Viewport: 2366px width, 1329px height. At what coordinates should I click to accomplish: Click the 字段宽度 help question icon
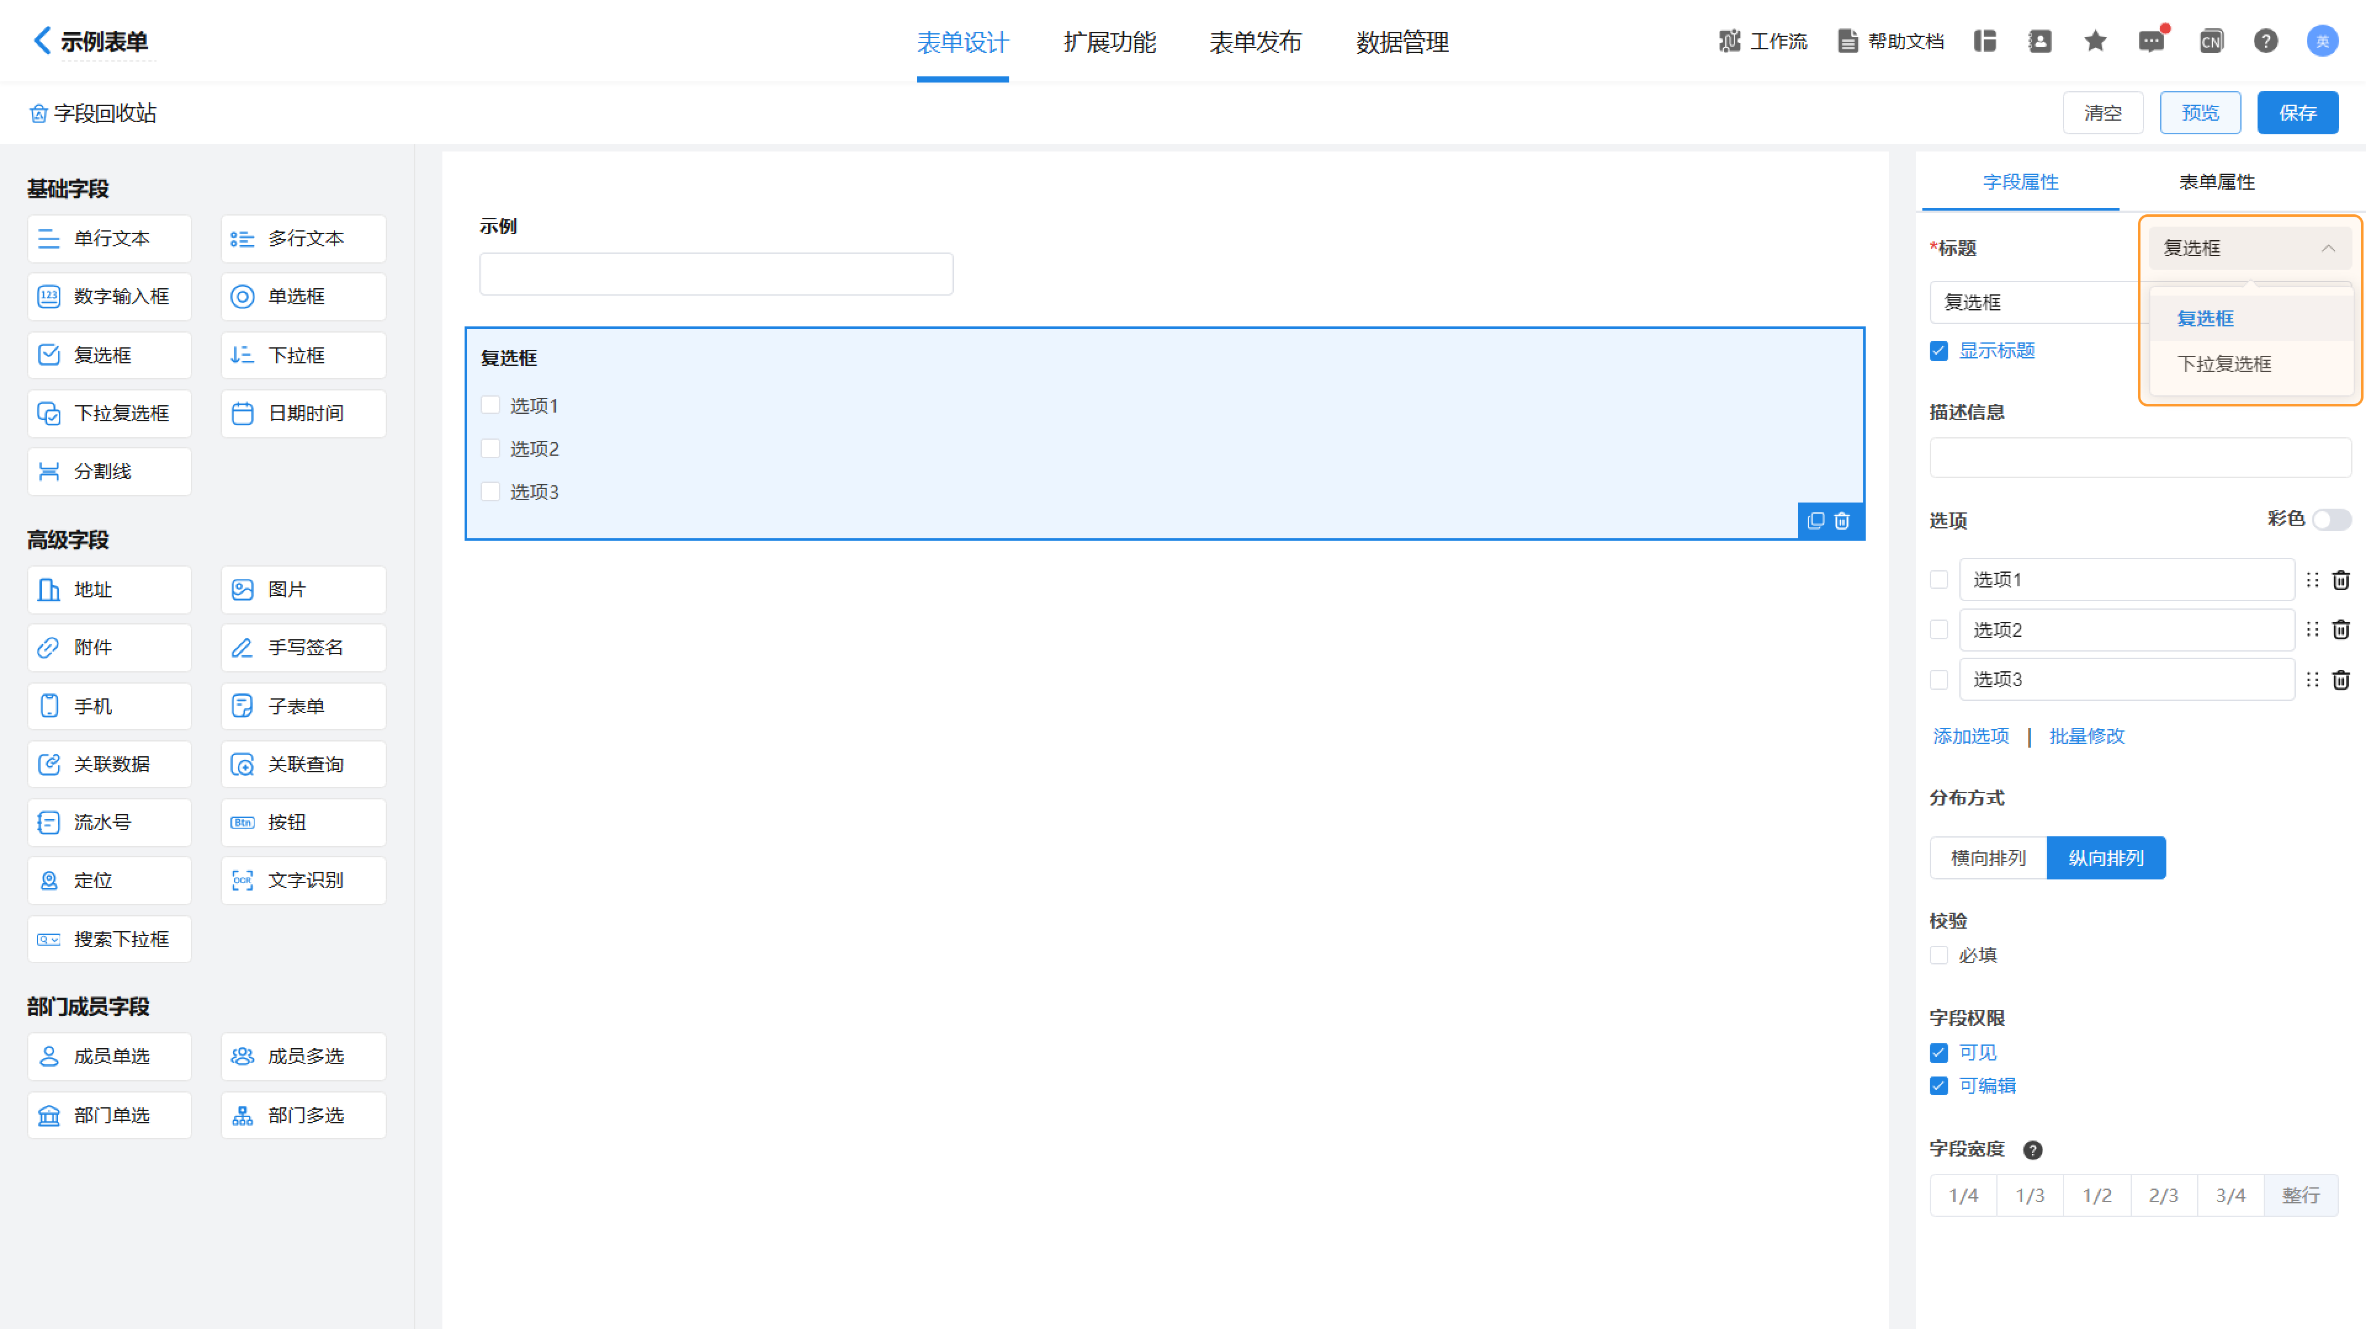[x=2033, y=1150]
